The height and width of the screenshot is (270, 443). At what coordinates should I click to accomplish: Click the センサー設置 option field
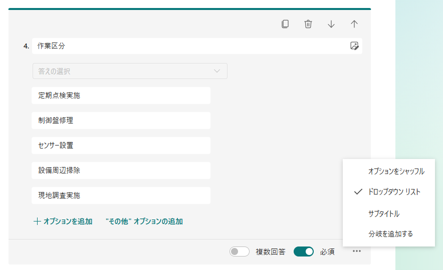click(x=121, y=145)
